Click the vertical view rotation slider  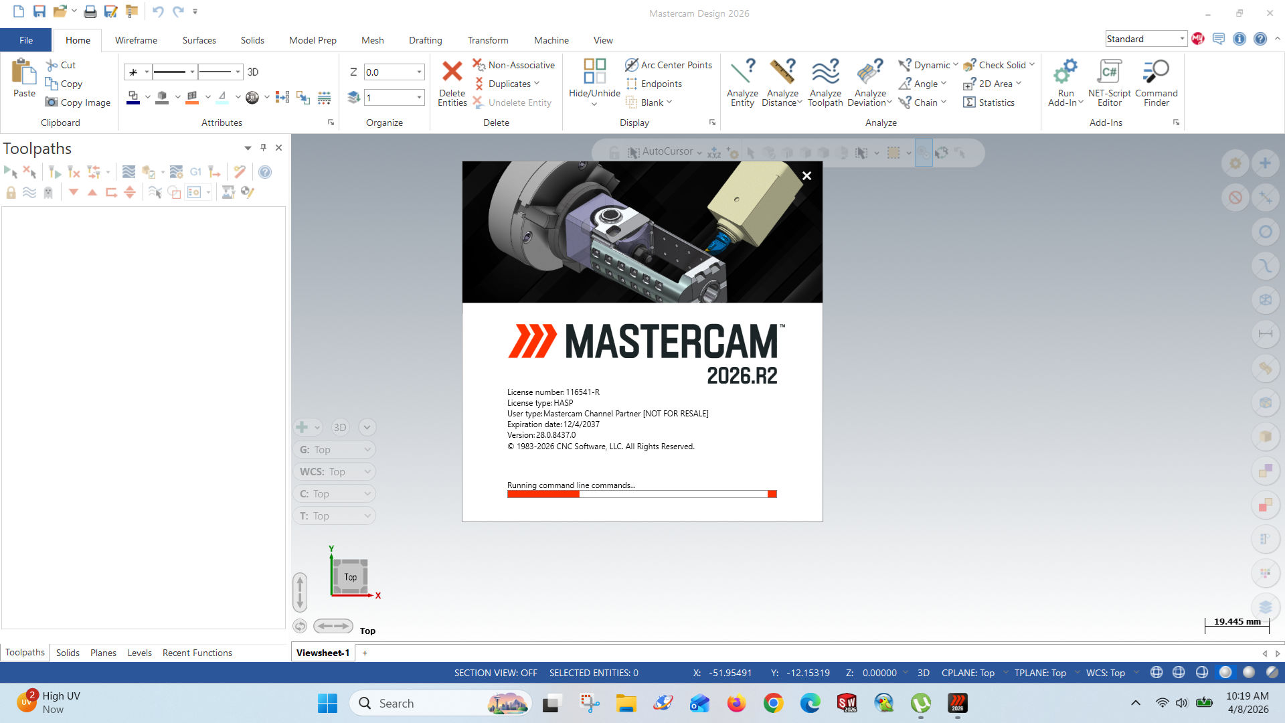pyautogui.click(x=300, y=592)
